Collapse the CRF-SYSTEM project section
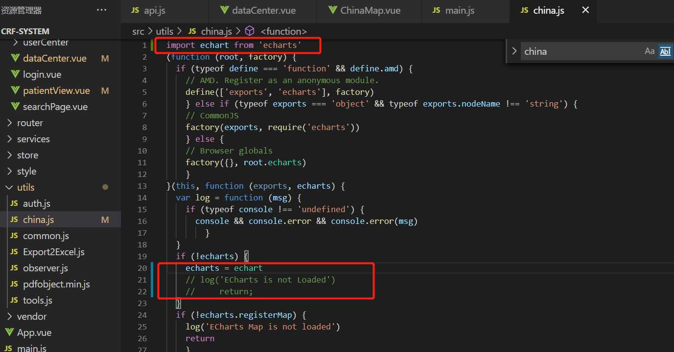This screenshot has width=674, height=352. click(x=25, y=31)
